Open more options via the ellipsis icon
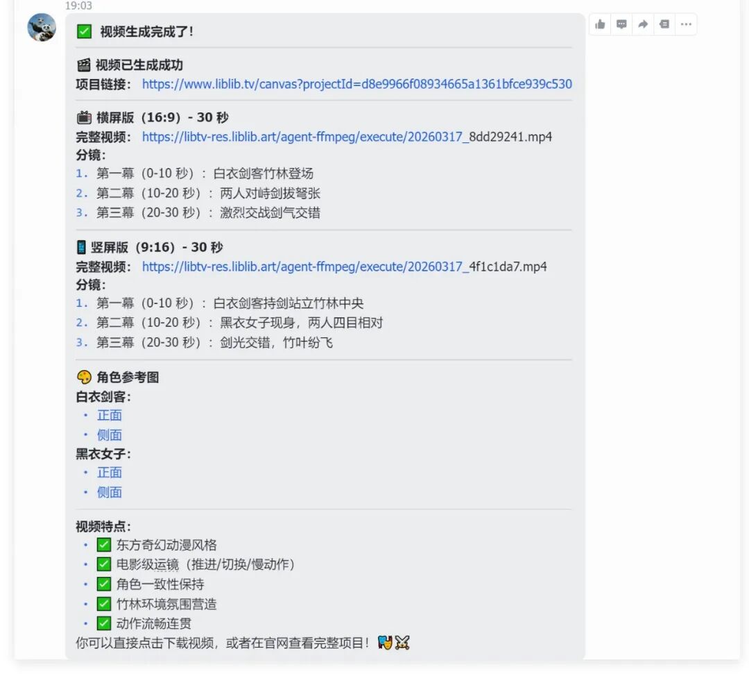This screenshot has height=674, width=749. [686, 24]
